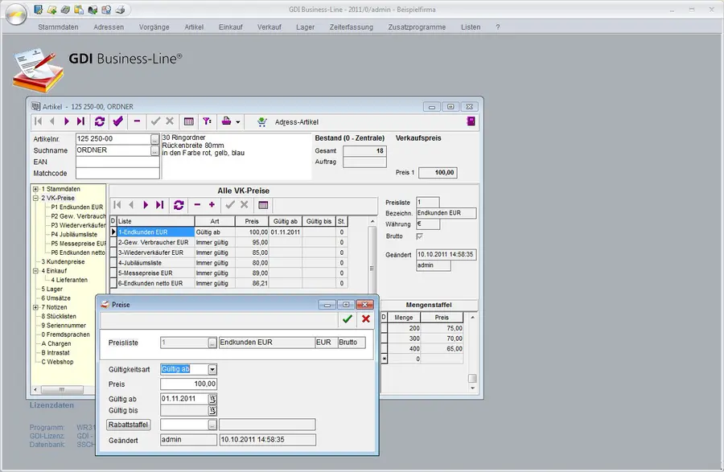This screenshot has width=724, height=472.
Task: Confirm the Preise dialog with the green checkmark
Action: point(348,319)
